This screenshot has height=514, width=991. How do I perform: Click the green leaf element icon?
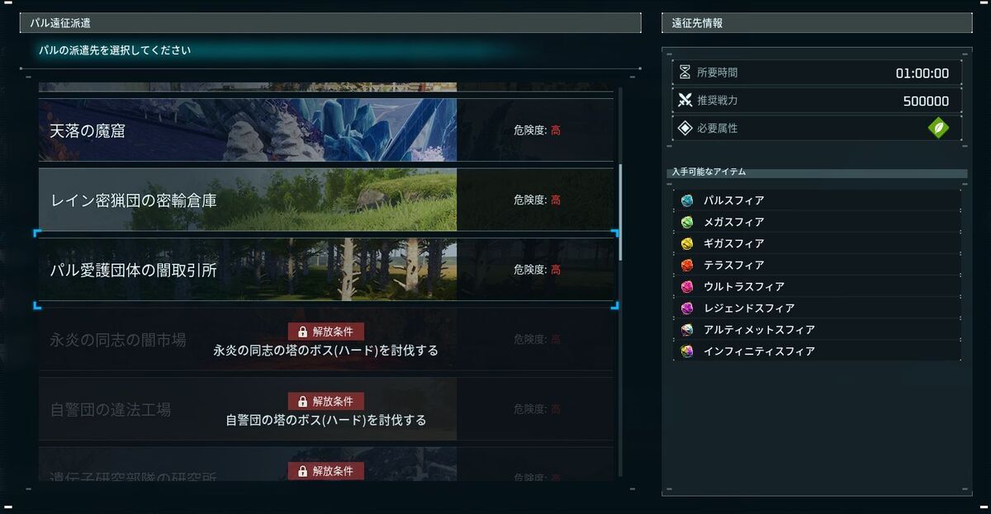(938, 128)
